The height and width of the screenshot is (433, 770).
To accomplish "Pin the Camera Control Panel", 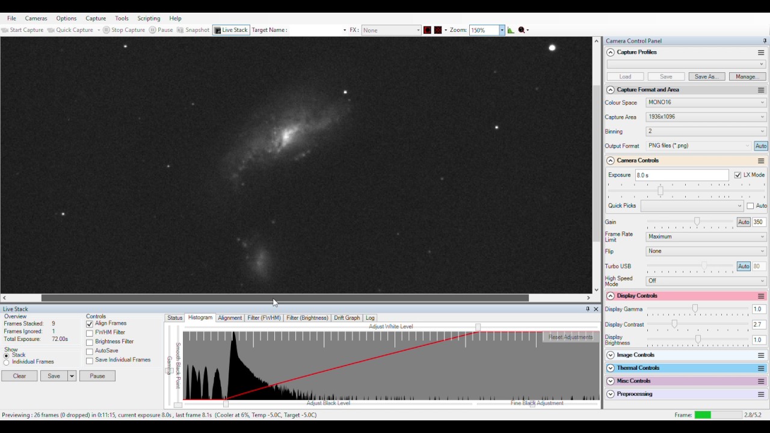I will (x=765, y=41).
